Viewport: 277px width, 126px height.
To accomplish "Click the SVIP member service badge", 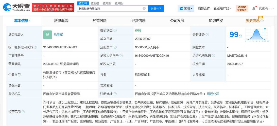I will [x=242, y=8].
